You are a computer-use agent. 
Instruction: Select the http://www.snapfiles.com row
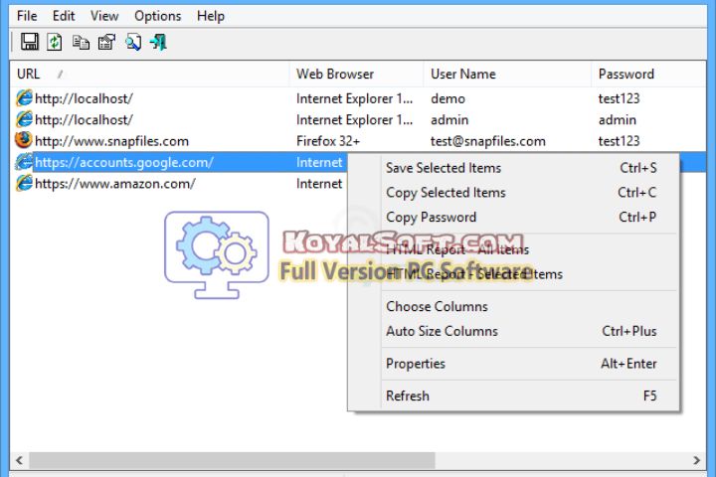click(x=358, y=141)
